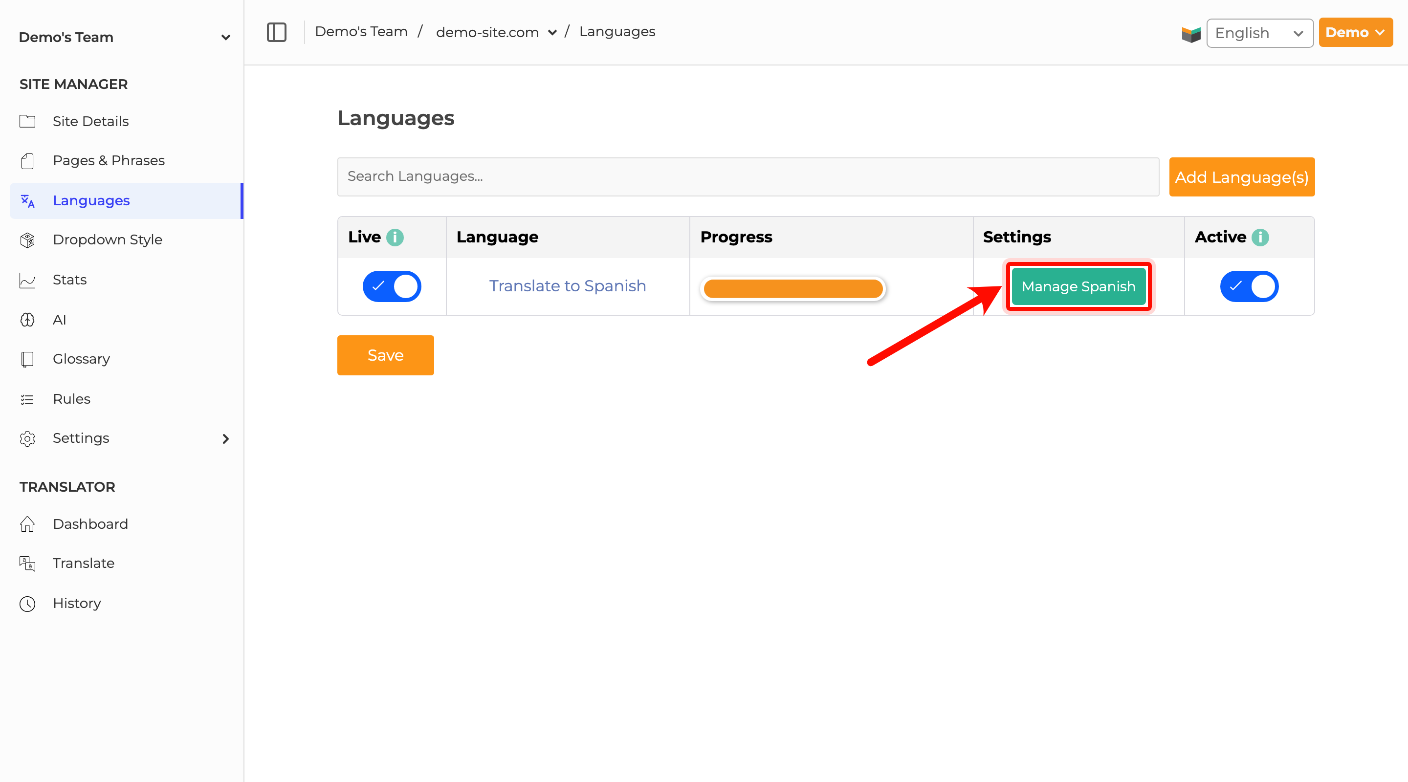Screen dimensions: 1408x782
Task: Click the info icon next to Active
Action: 1260,237
